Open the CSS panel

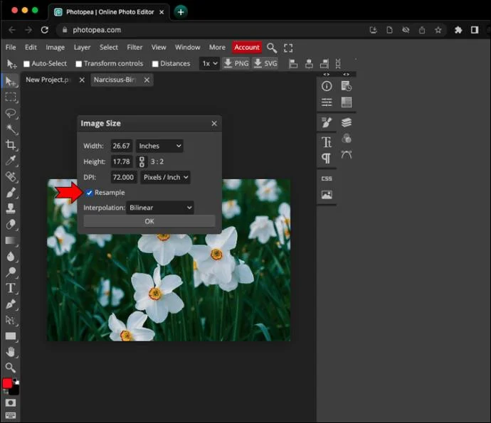click(x=327, y=178)
